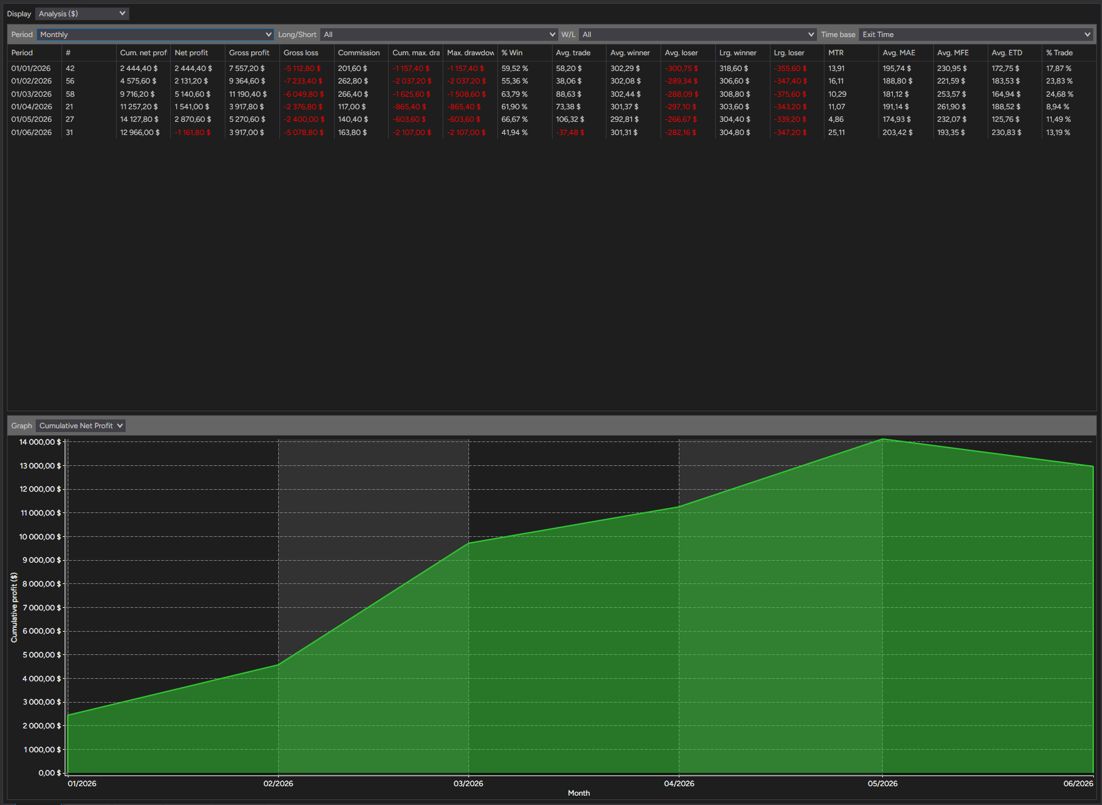Click the Avg. loser column header

(688, 53)
